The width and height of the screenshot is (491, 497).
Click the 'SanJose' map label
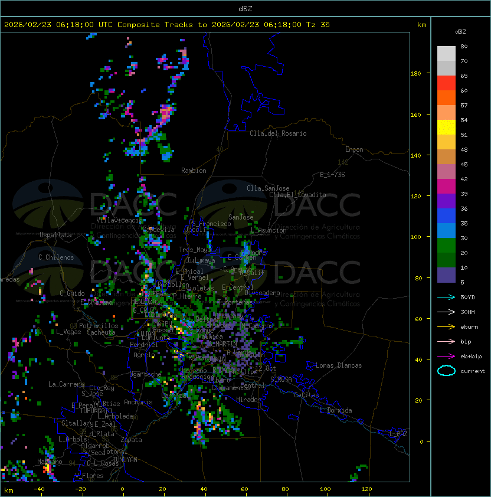click(x=241, y=217)
